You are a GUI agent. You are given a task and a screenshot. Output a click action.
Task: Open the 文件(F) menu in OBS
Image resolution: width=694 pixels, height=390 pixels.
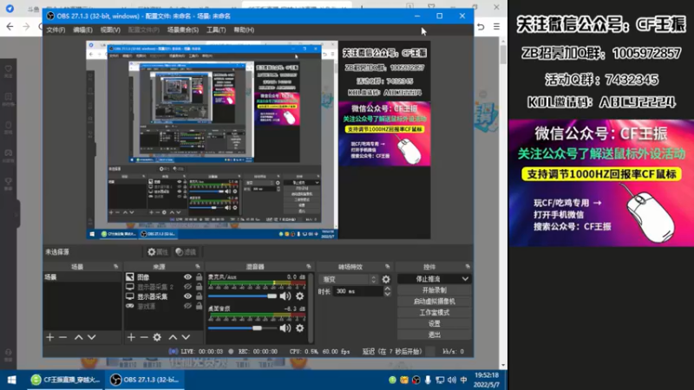click(x=56, y=29)
